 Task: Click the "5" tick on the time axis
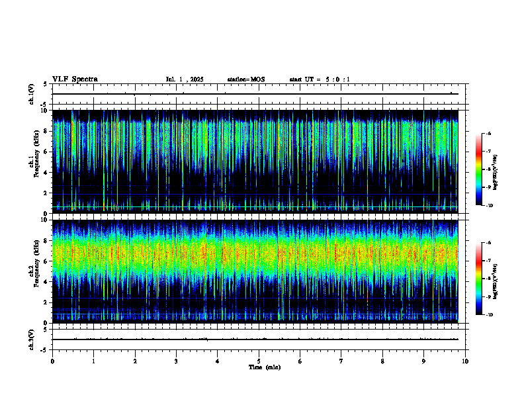pyautogui.click(x=259, y=361)
